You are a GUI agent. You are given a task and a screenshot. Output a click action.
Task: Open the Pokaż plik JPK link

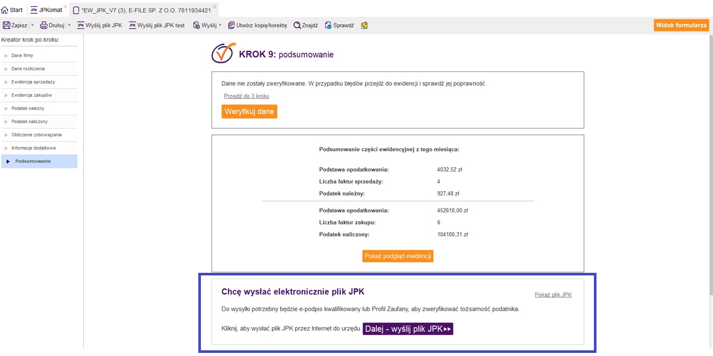(553, 295)
